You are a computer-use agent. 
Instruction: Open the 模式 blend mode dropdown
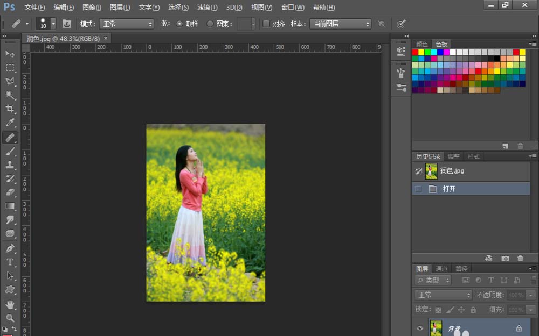click(127, 24)
